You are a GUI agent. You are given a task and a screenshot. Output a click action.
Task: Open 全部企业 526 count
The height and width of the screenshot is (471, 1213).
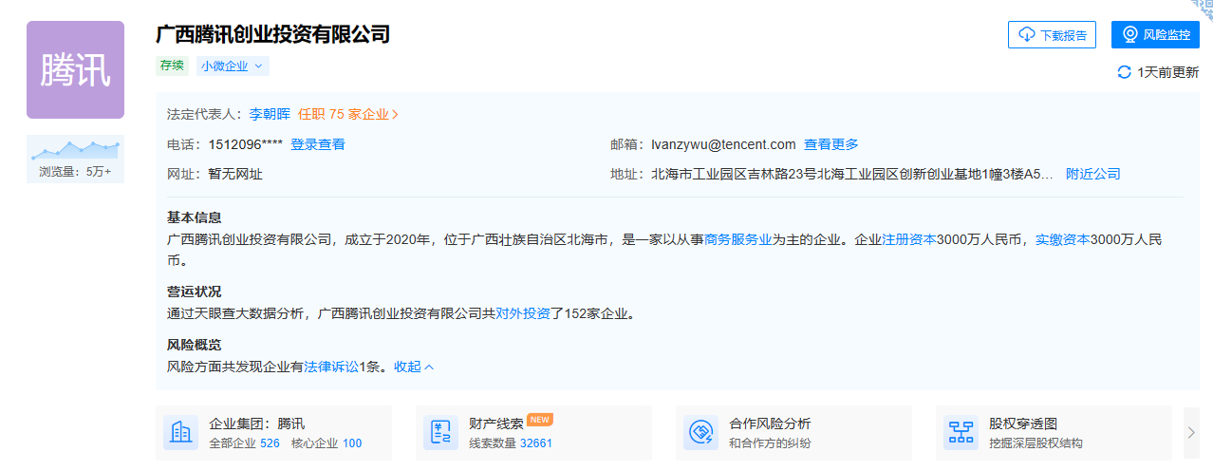pyautogui.click(x=244, y=443)
